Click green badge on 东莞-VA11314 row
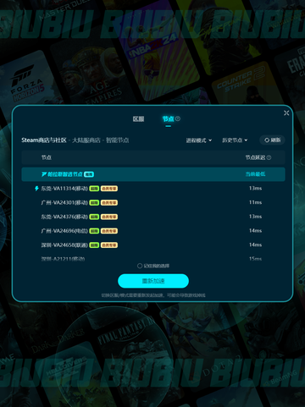 [x=94, y=189]
